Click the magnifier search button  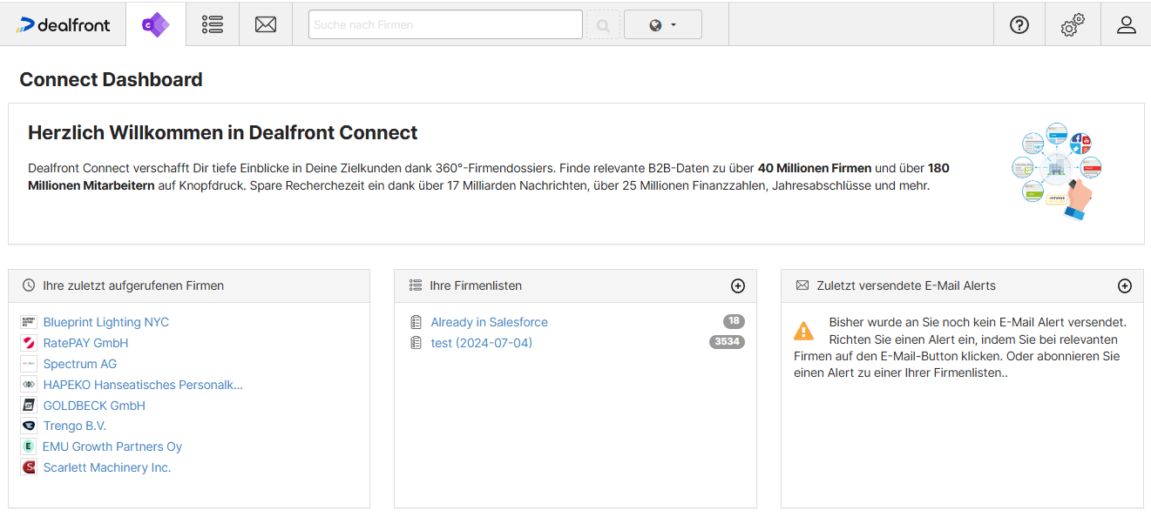coord(603,25)
